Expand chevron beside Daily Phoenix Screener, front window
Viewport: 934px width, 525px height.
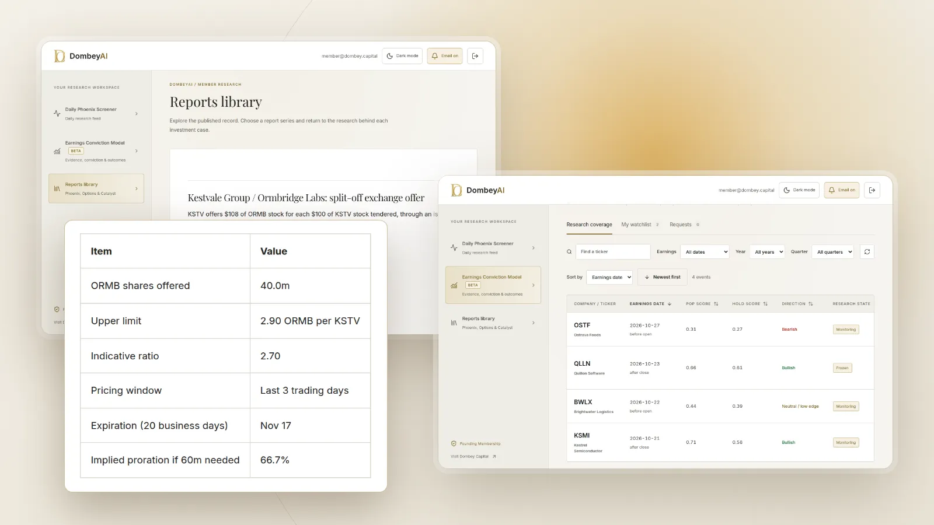pyautogui.click(x=534, y=248)
